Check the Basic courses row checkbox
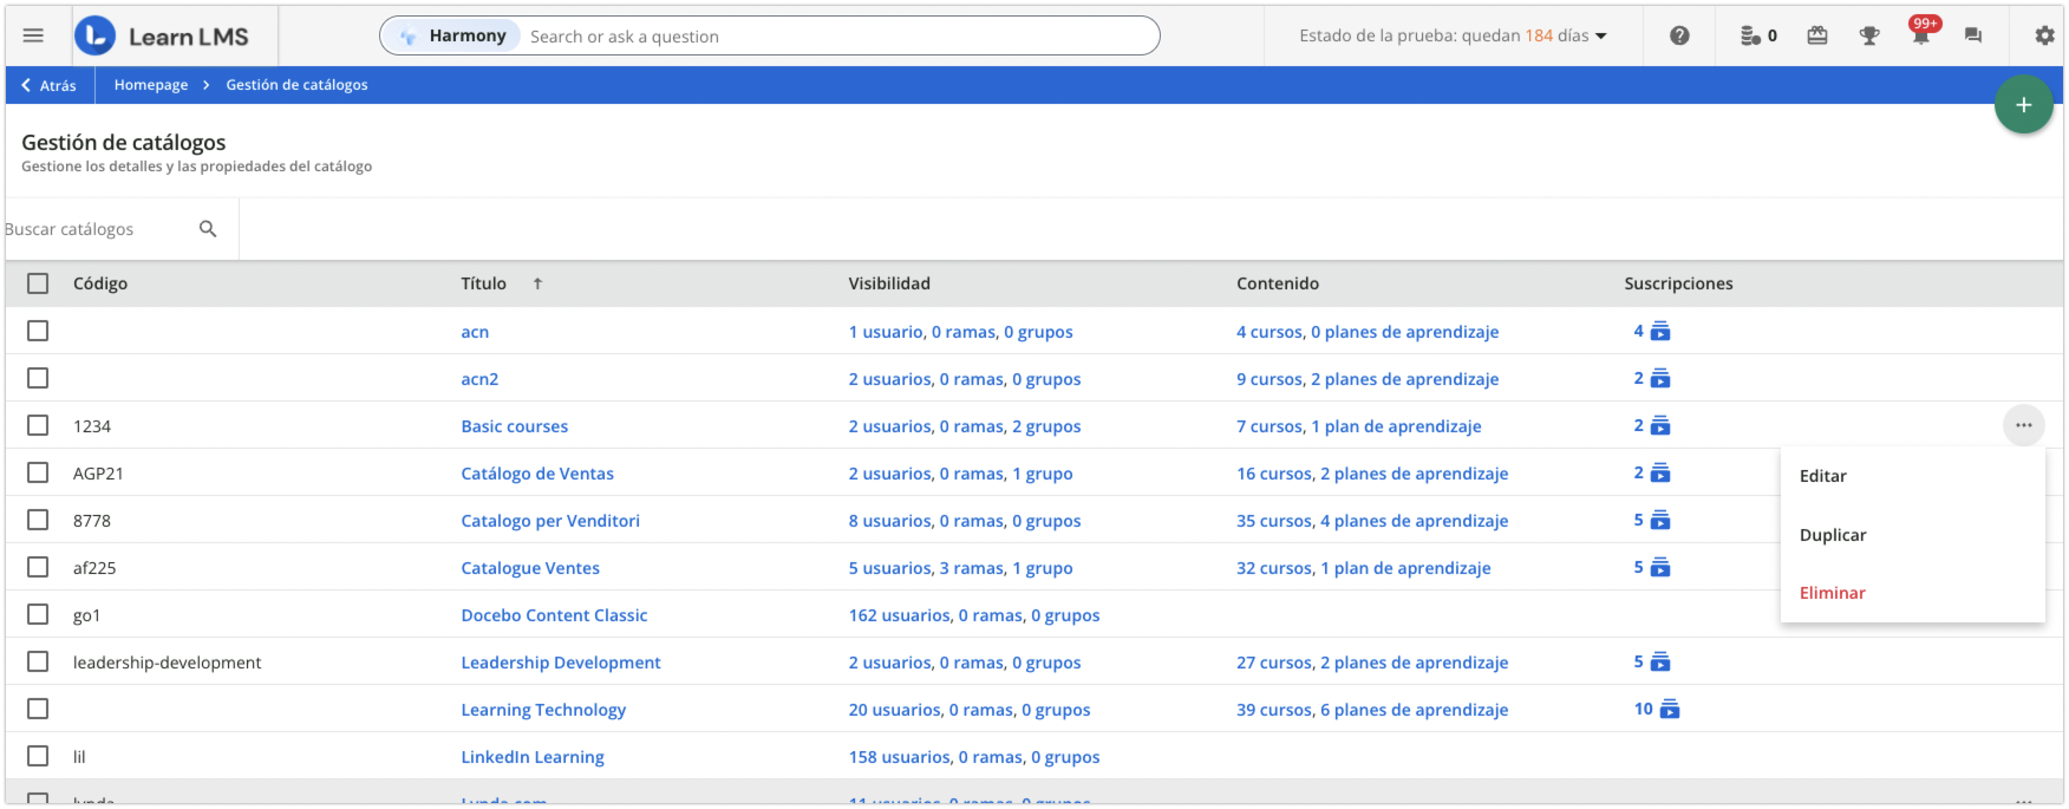The height and width of the screenshot is (809, 2069). (38, 425)
